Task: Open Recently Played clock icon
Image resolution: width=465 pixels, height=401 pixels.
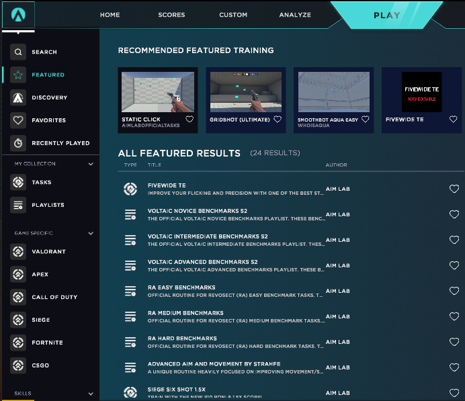Action: [x=19, y=143]
